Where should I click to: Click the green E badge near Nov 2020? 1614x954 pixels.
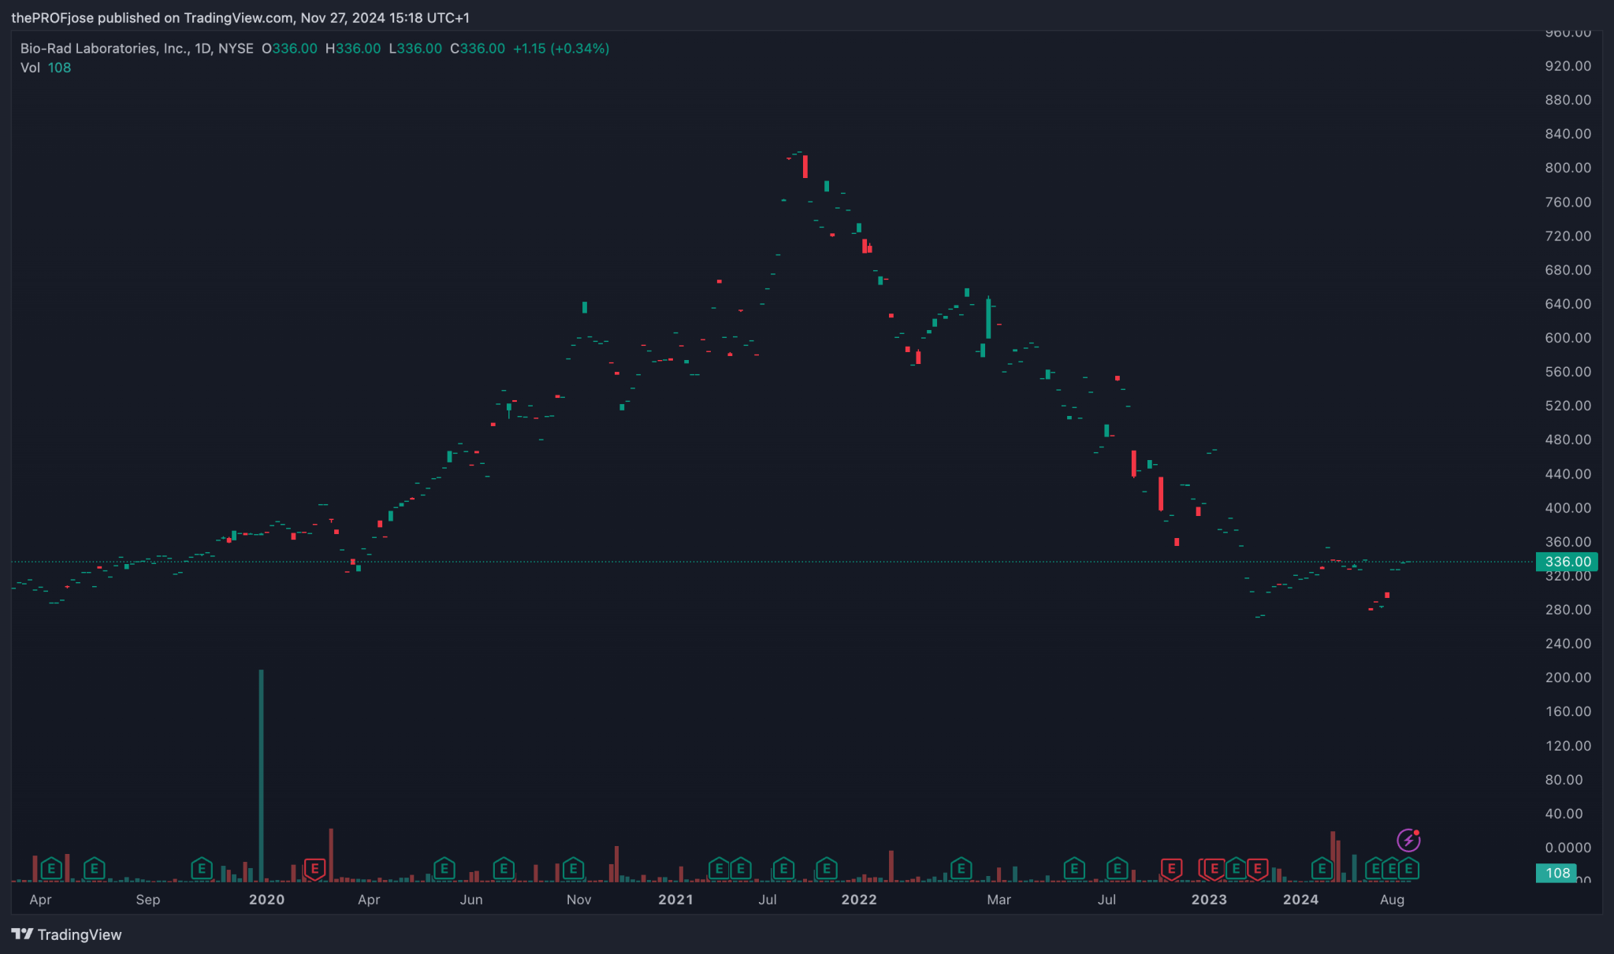pos(573,868)
